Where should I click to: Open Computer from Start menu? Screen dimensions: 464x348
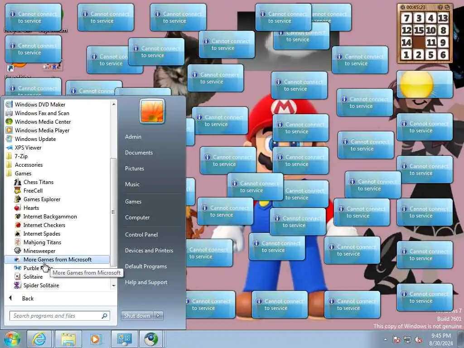tap(137, 217)
